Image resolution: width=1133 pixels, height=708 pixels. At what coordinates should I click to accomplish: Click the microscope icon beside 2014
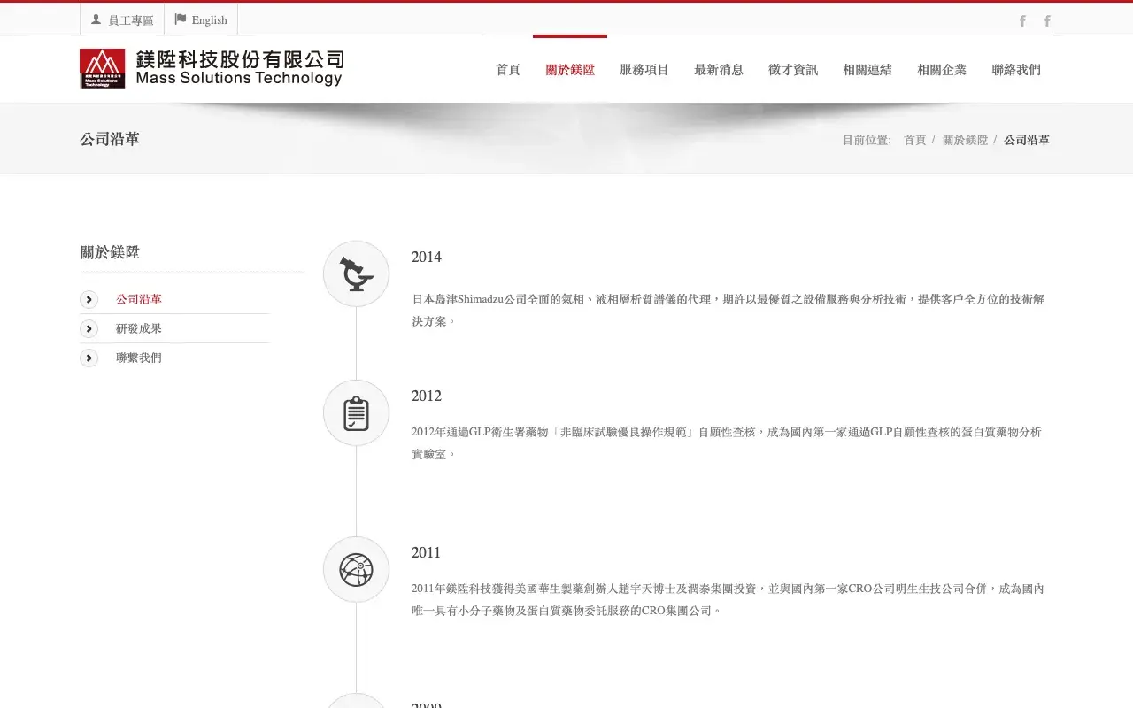coord(356,274)
